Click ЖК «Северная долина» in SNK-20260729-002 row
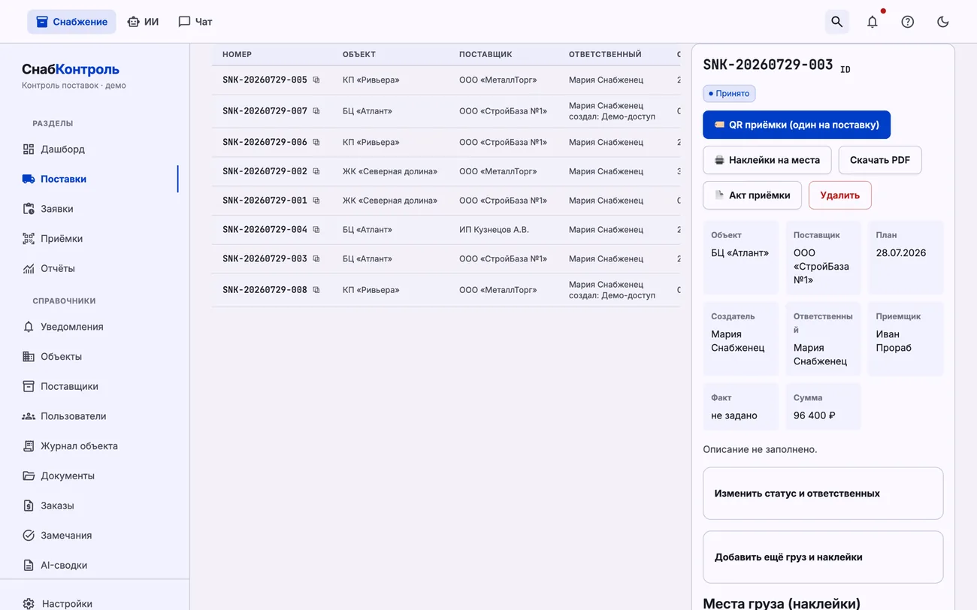 [389, 171]
